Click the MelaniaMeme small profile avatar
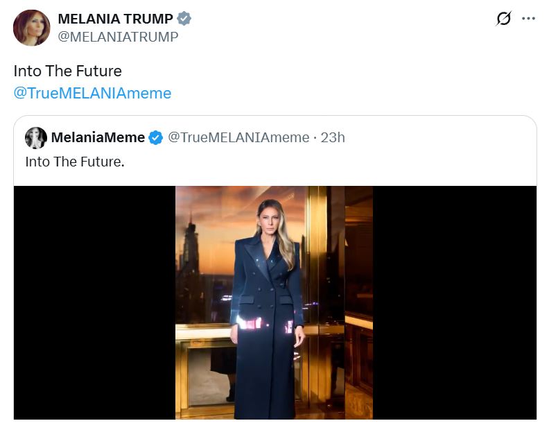The image size is (549, 430). pyautogui.click(x=36, y=138)
